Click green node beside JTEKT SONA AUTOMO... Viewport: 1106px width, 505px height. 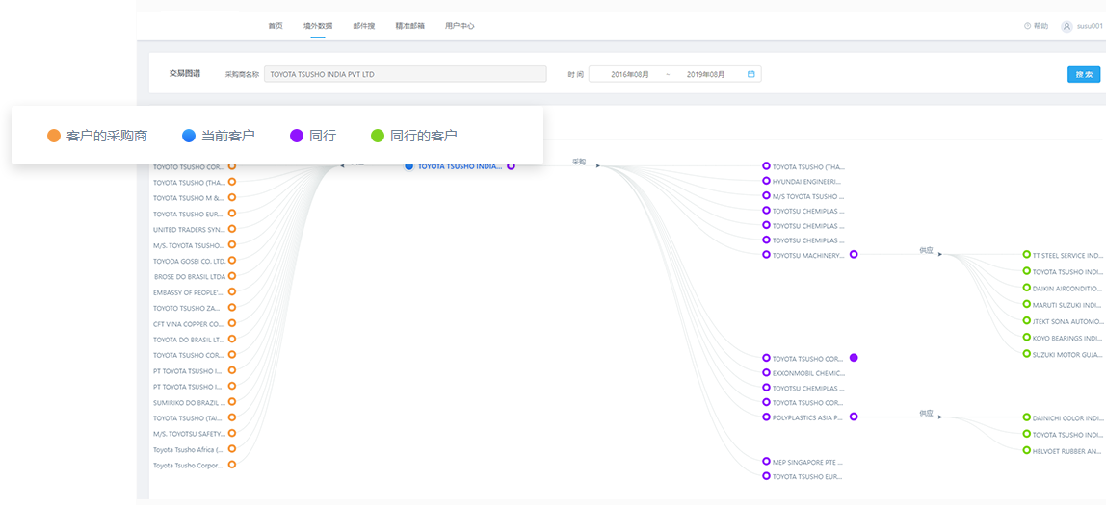(1026, 320)
